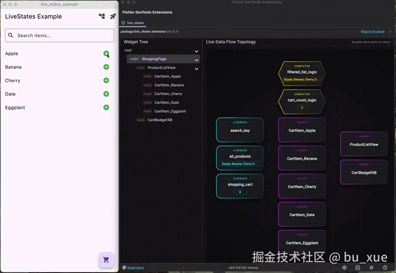Click the Flutter DevTools Extensions heading

[147, 12]
